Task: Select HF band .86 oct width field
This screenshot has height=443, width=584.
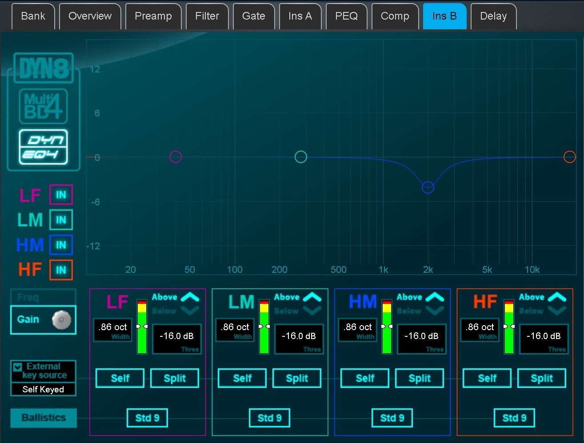Action: pos(480,330)
